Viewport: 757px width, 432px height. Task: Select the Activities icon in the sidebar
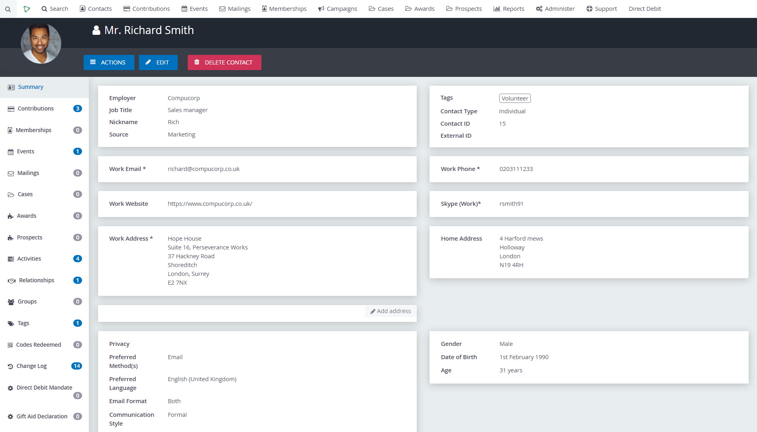(x=10, y=258)
